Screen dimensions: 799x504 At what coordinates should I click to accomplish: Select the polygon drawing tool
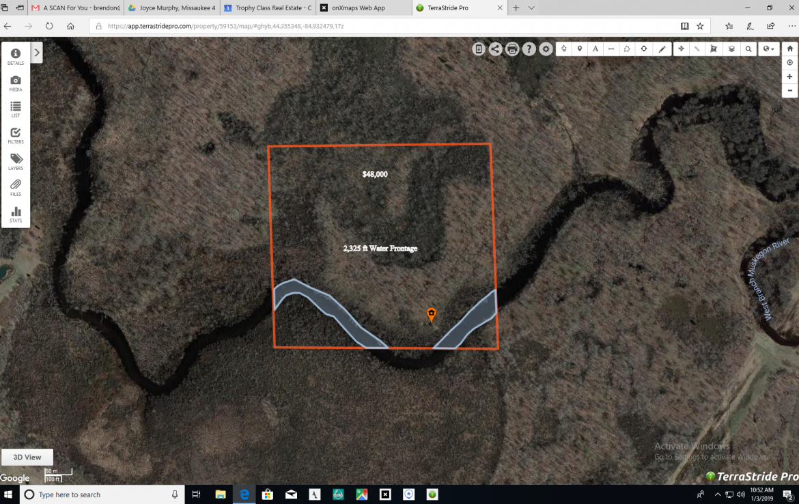click(627, 49)
